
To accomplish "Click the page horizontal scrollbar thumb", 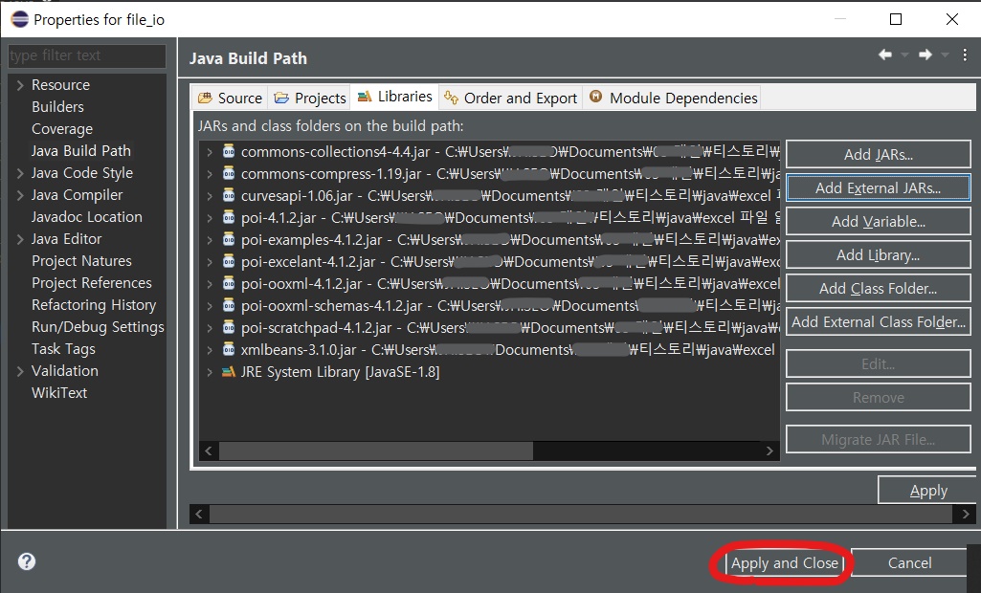I will [581, 515].
